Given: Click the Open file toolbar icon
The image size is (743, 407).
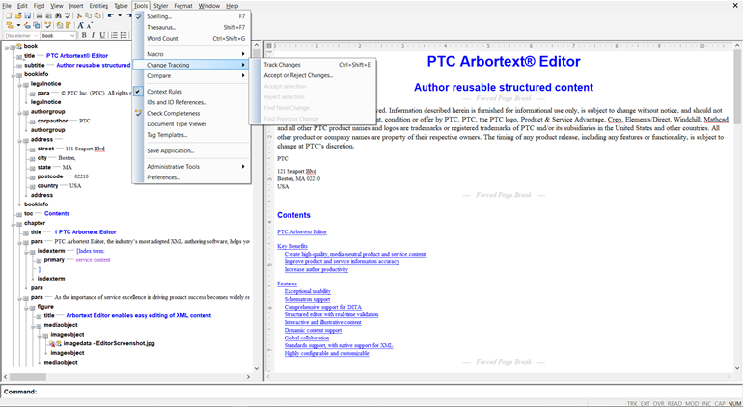Looking at the screenshot, I should coord(18,15).
